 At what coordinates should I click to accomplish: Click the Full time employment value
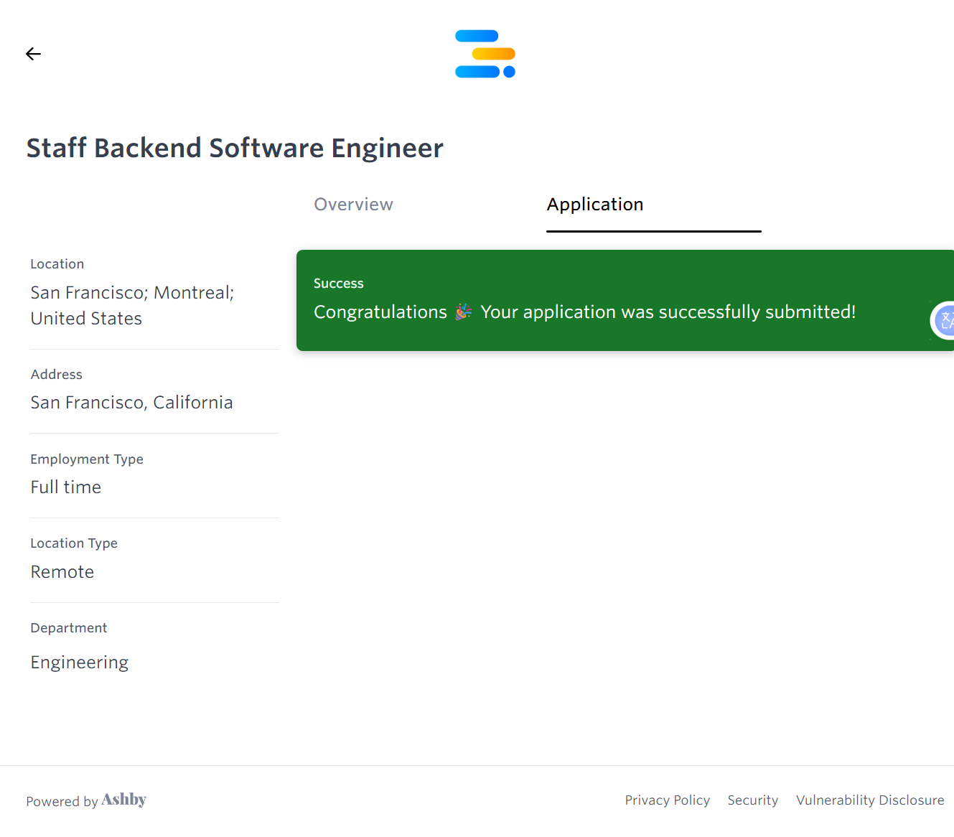coord(66,487)
